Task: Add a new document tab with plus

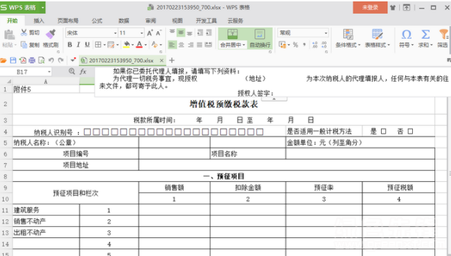Action: point(172,60)
